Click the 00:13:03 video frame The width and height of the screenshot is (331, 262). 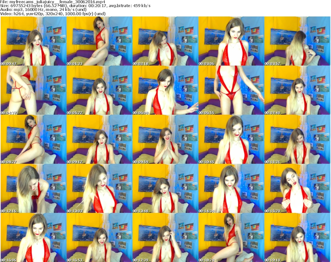pos(100,189)
